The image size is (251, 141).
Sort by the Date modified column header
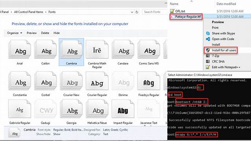tap(226, 4)
